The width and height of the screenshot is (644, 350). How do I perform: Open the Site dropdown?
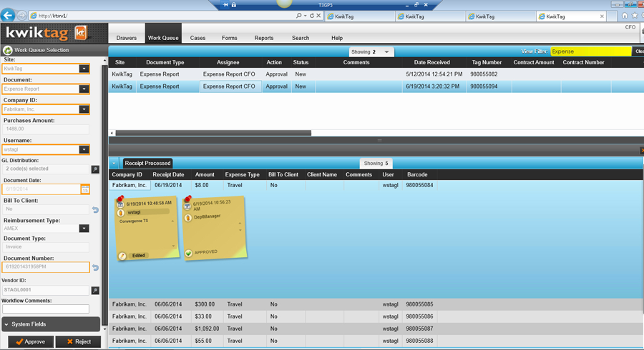pos(84,69)
